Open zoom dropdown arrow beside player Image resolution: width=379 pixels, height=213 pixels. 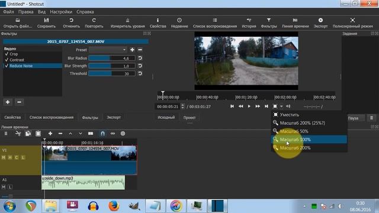[x=281, y=106]
